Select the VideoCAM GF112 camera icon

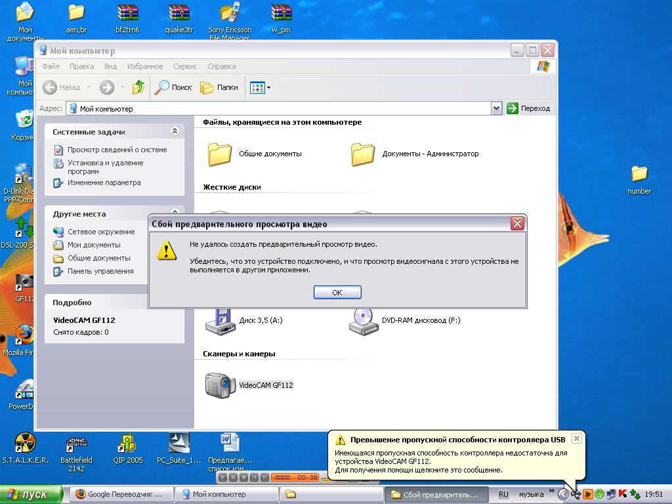point(220,385)
